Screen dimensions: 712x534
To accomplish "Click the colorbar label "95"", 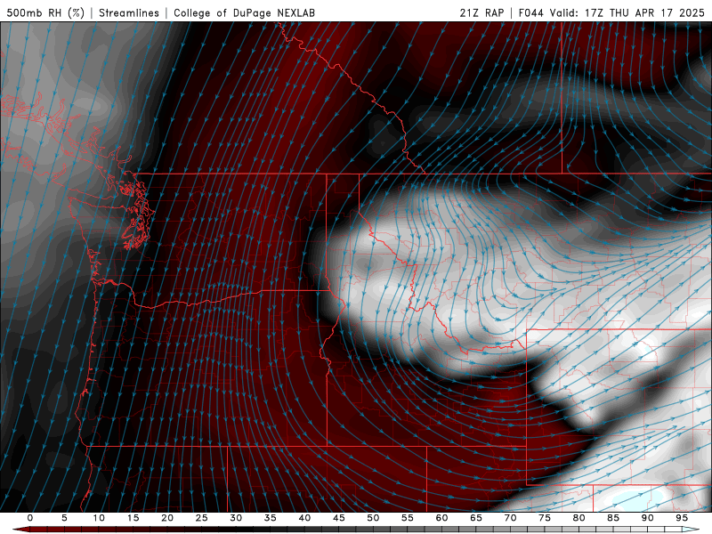I will 682,518.
